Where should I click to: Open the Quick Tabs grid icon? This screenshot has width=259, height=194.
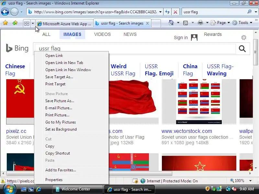[27, 23]
